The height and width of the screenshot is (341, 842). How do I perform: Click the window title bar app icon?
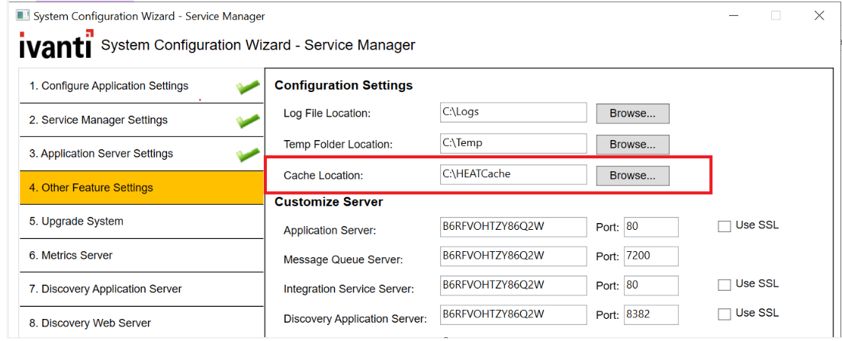pos(23,15)
